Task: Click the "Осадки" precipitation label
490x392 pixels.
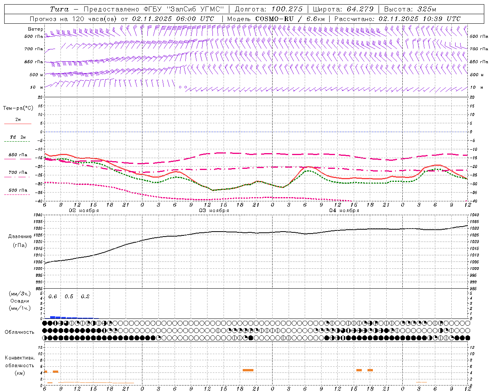Action: pyautogui.click(x=20, y=301)
